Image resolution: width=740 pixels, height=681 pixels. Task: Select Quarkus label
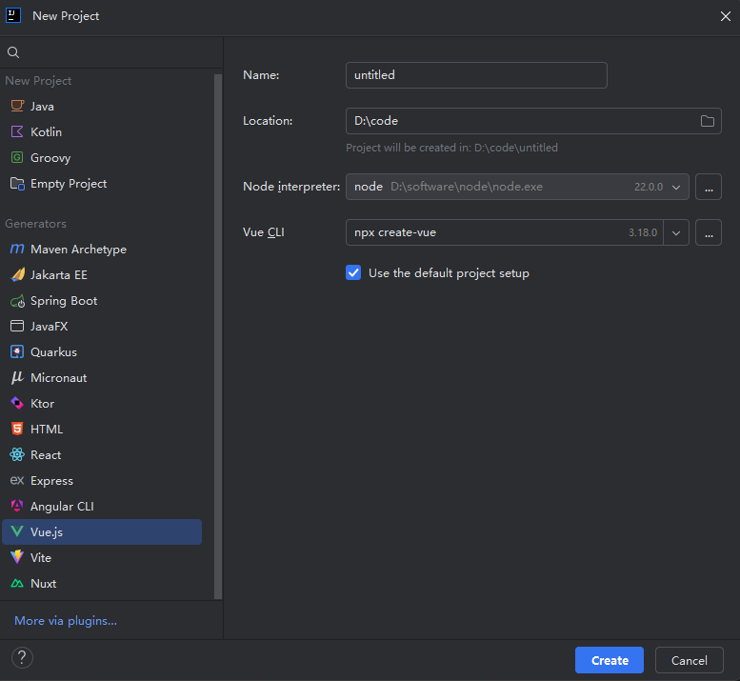[53, 352]
